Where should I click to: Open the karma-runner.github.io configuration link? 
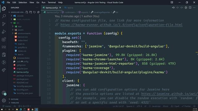coord(121,25)
